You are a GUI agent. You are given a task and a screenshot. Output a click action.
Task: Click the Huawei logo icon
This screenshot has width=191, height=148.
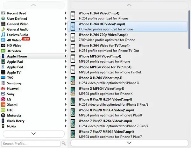point(3,88)
